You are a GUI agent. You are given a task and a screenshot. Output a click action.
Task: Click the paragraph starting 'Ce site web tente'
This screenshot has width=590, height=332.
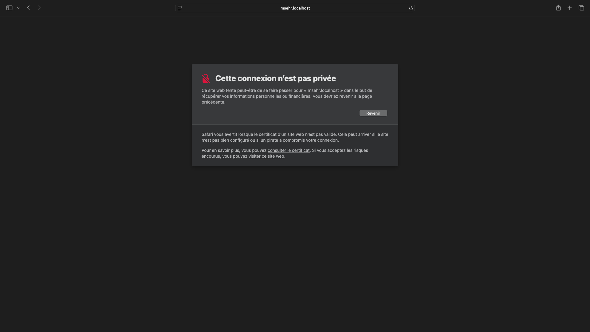tap(287, 96)
